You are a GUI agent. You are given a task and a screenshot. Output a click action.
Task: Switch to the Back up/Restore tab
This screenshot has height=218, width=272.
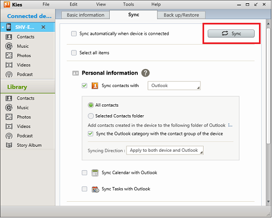click(x=181, y=15)
